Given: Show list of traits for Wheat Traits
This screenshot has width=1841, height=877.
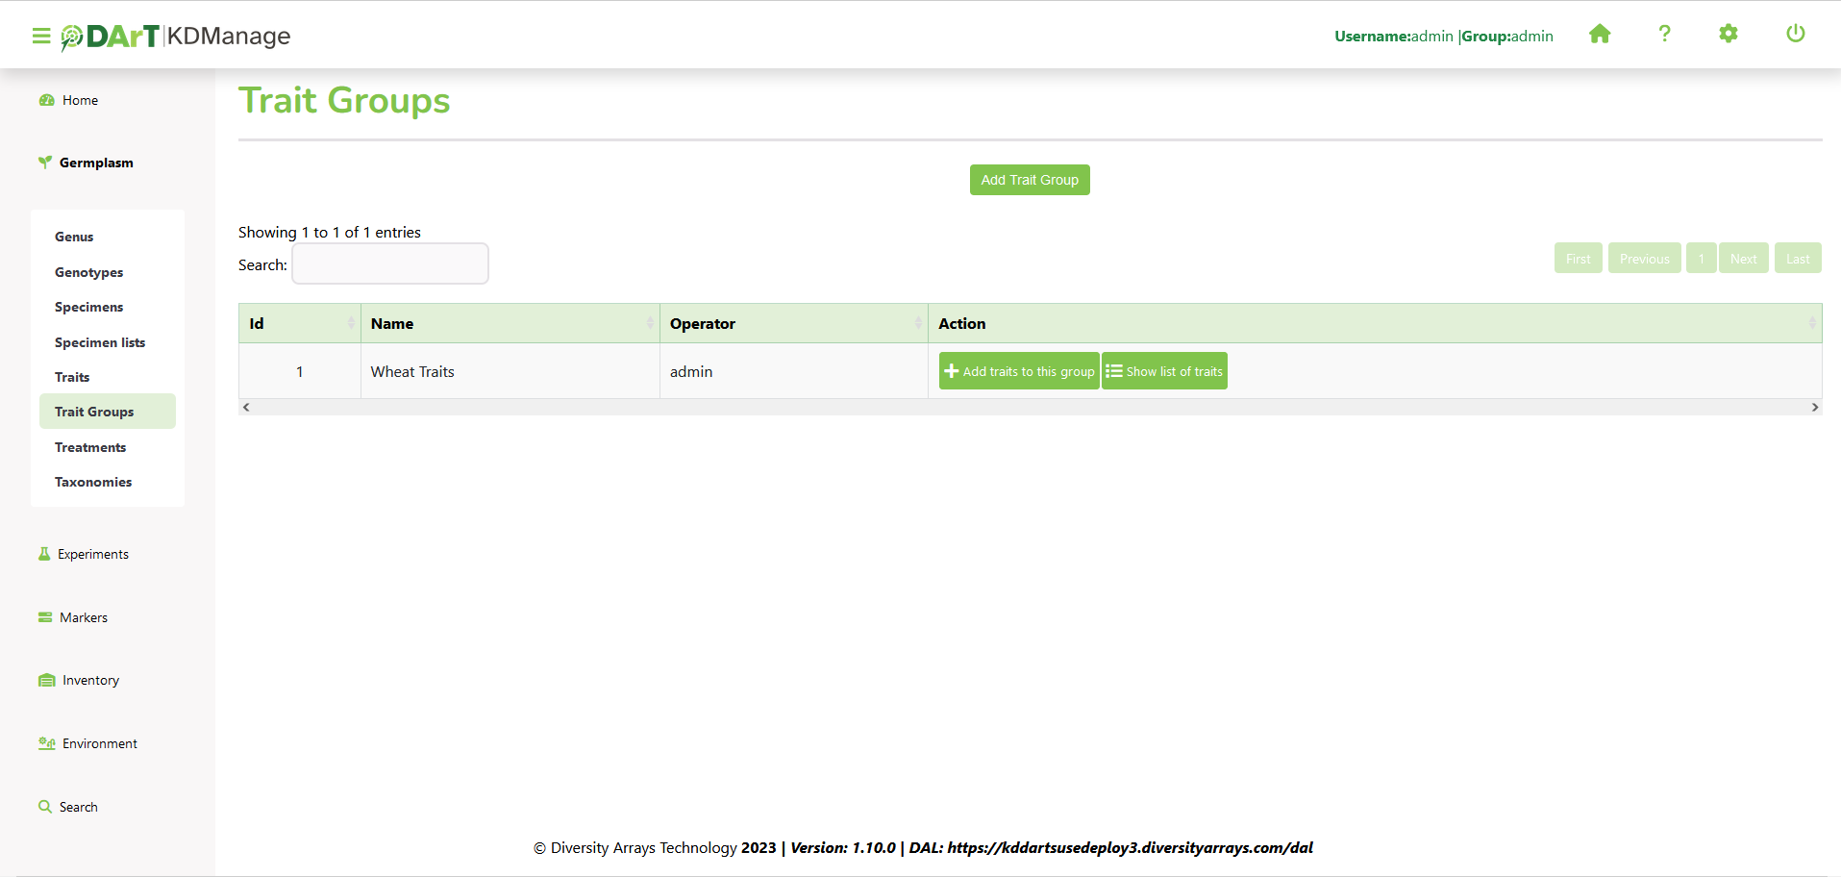Looking at the screenshot, I should click(x=1164, y=371).
